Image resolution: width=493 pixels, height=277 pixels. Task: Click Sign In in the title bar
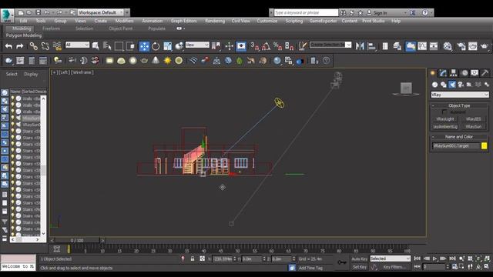(x=380, y=13)
